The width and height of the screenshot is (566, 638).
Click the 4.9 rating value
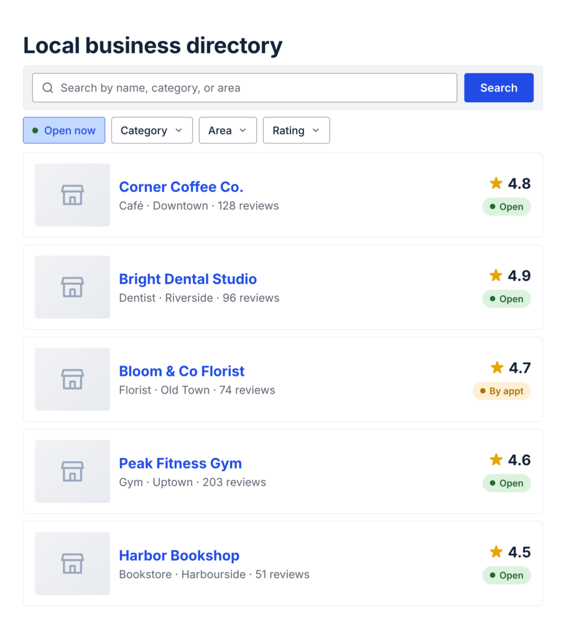(x=519, y=276)
